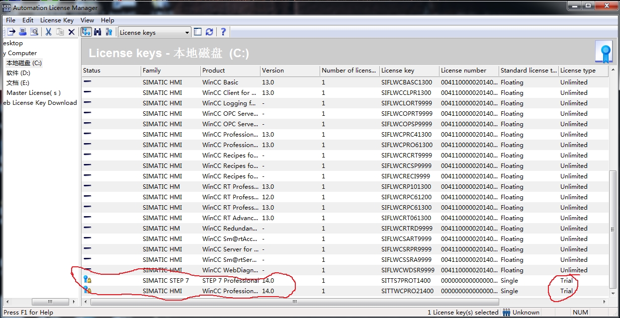Click the SIMATIC STEP 7 family cell
620x318 pixels.
tap(166, 281)
